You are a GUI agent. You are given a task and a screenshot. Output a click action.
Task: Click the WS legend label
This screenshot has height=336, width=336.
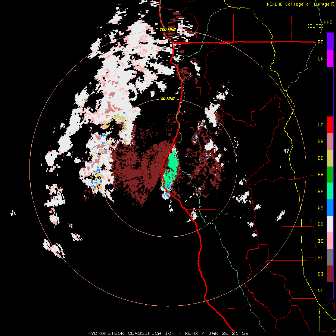point(320,208)
